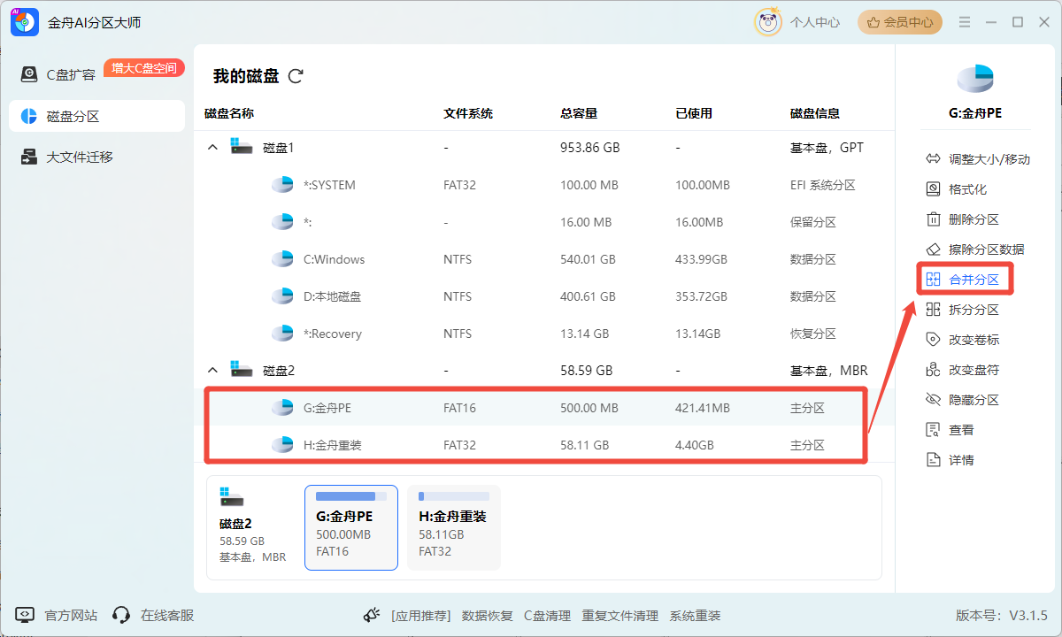This screenshot has width=1062, height=637.
Task: Switch to C盘扩容 sidebar tab
Action: [71, 75]
